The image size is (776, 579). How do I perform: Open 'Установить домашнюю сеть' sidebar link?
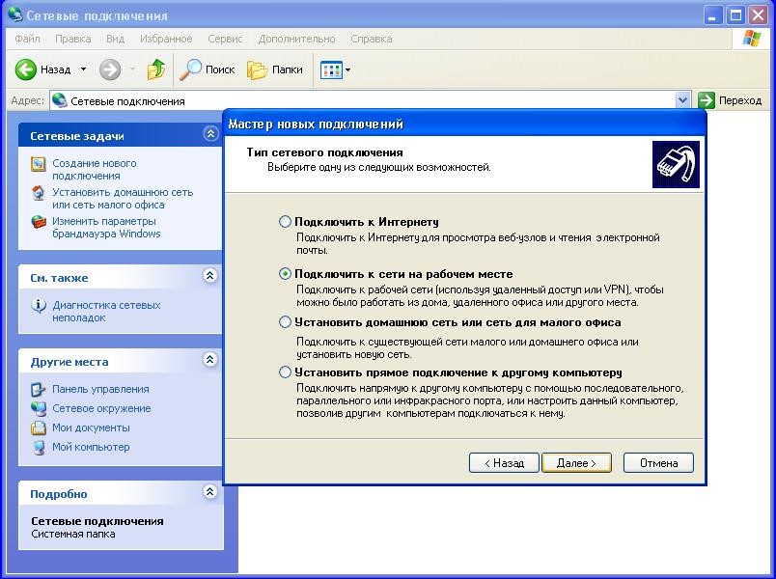(123, 199)
